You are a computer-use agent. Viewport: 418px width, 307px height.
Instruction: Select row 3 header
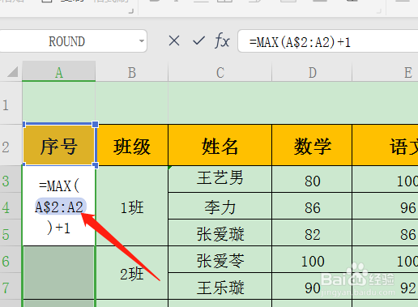tap(11, 179)
